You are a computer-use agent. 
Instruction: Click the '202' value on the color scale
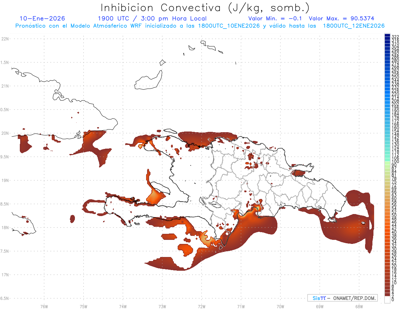click(x=395, y=104)
